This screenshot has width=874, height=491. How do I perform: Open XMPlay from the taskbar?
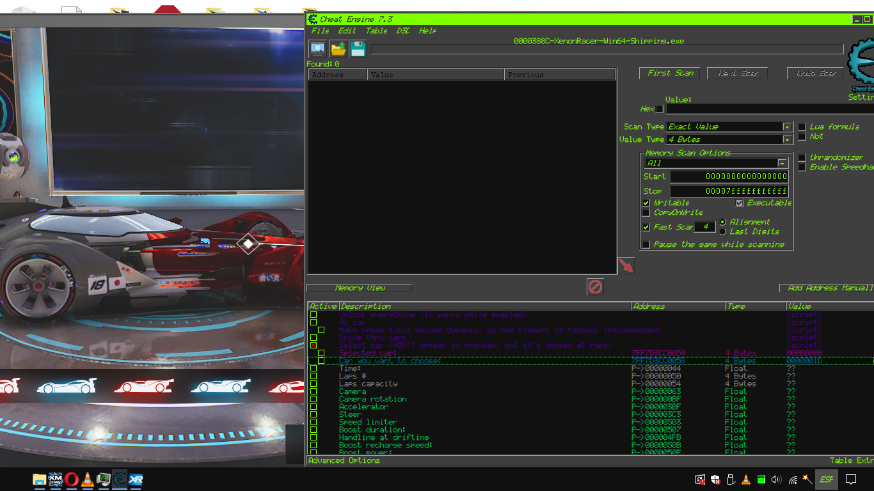pos(56,479)
